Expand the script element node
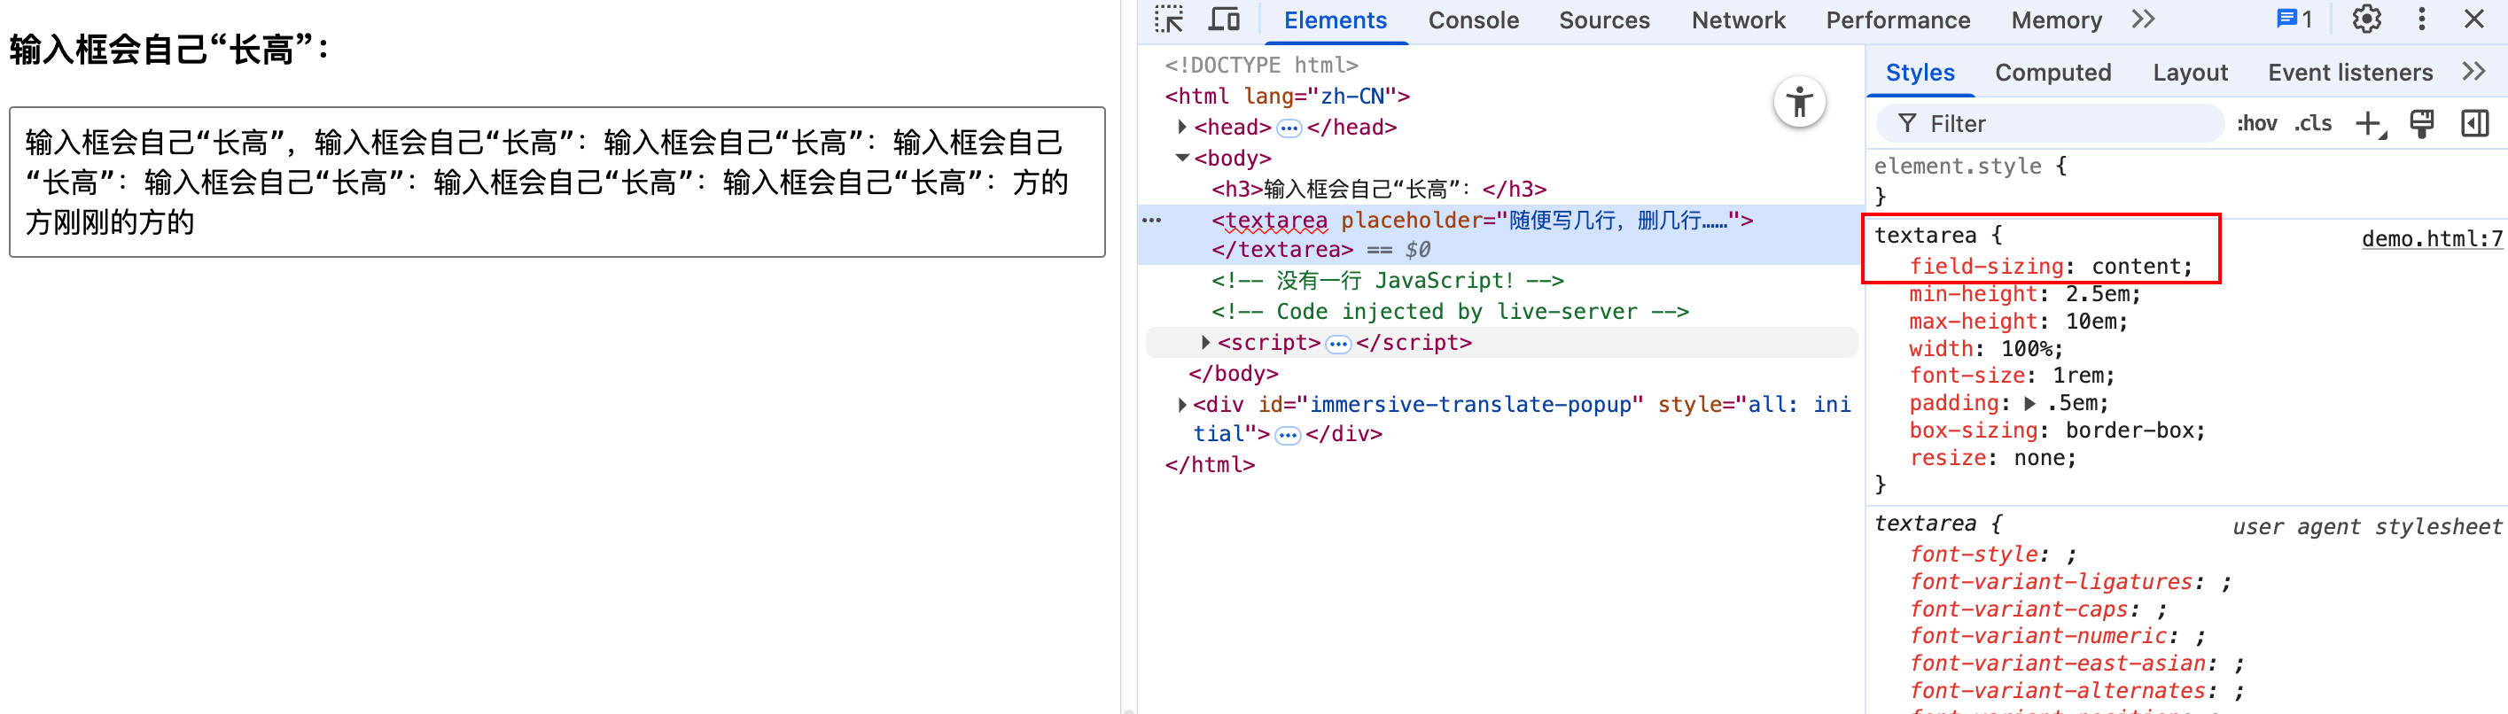This screenshot has height=714, width=2508. pyautogui.click(x=1205, y=343)
